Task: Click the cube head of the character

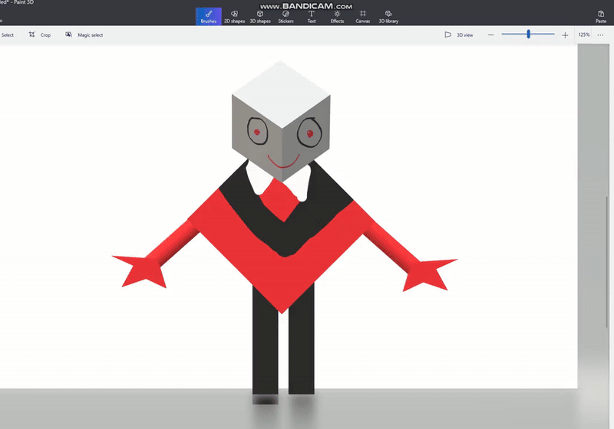Action: pos(281,121)
